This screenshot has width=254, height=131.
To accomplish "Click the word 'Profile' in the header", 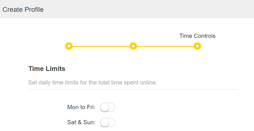I will (33, 10).
